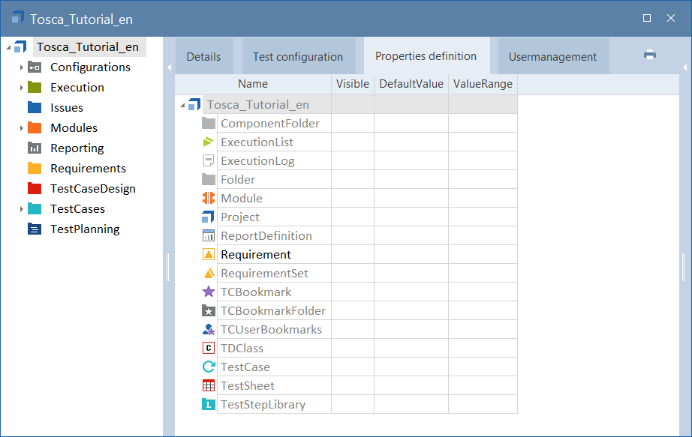This screenshot has height=437, width=692.
Task: Click the TestCase circular arrow icon
Action: click(209, 367)
